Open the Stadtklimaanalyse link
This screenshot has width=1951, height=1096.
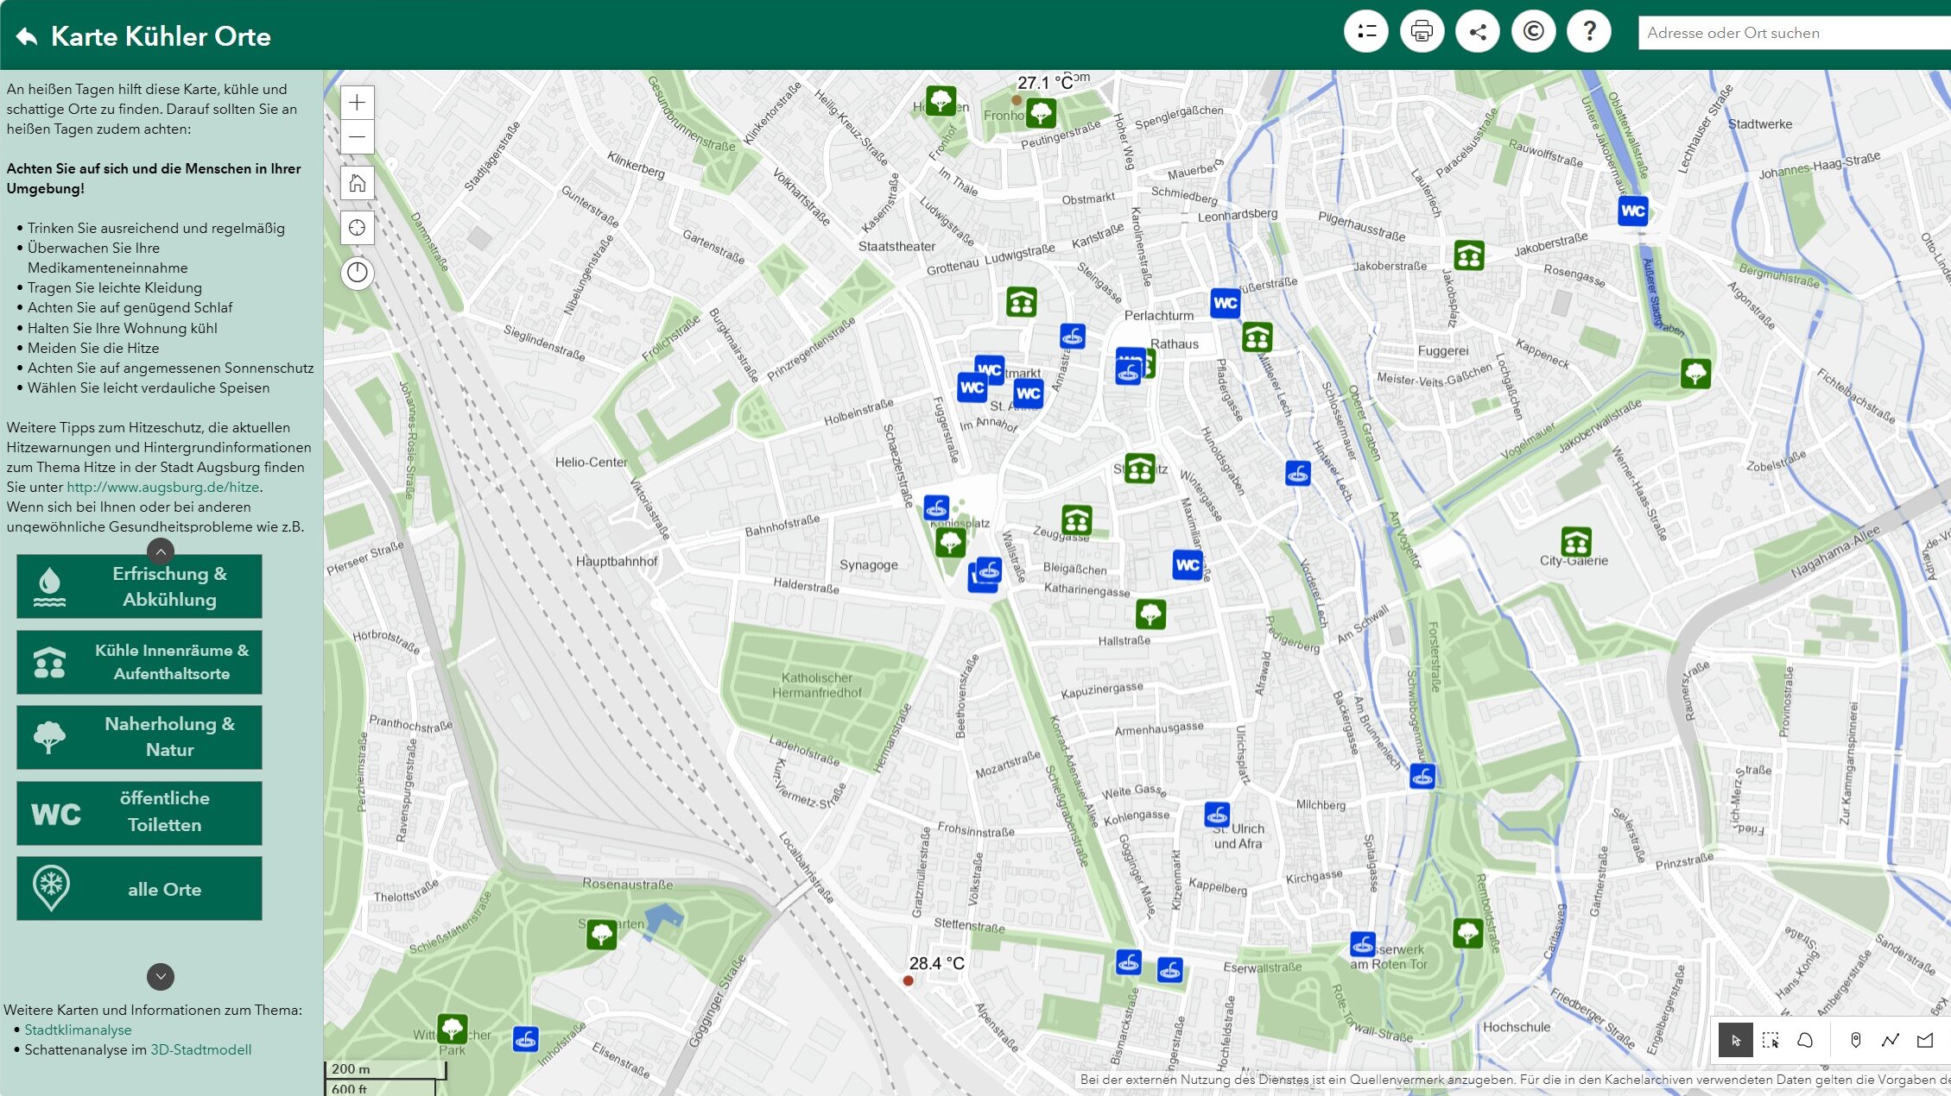click(78, 1030)
